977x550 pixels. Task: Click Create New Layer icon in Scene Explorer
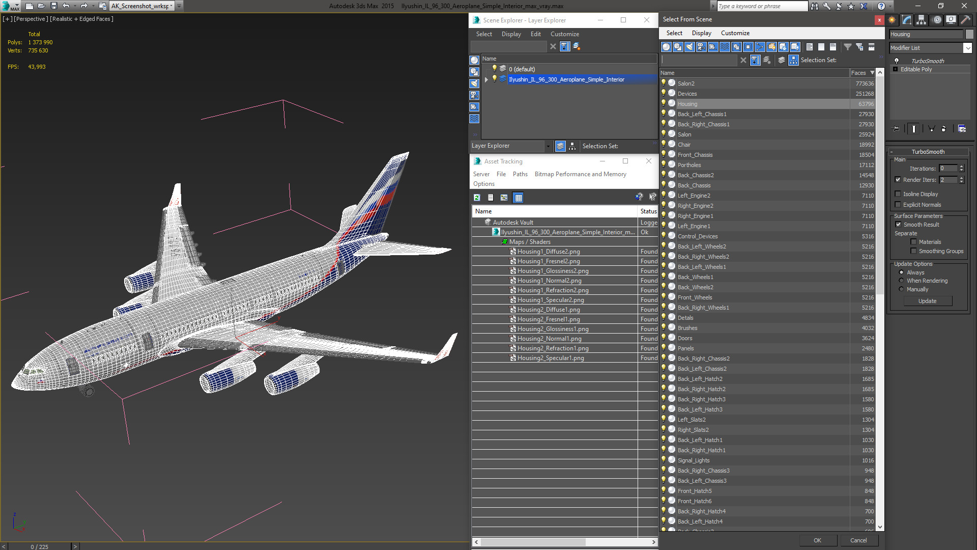(577, 46)
